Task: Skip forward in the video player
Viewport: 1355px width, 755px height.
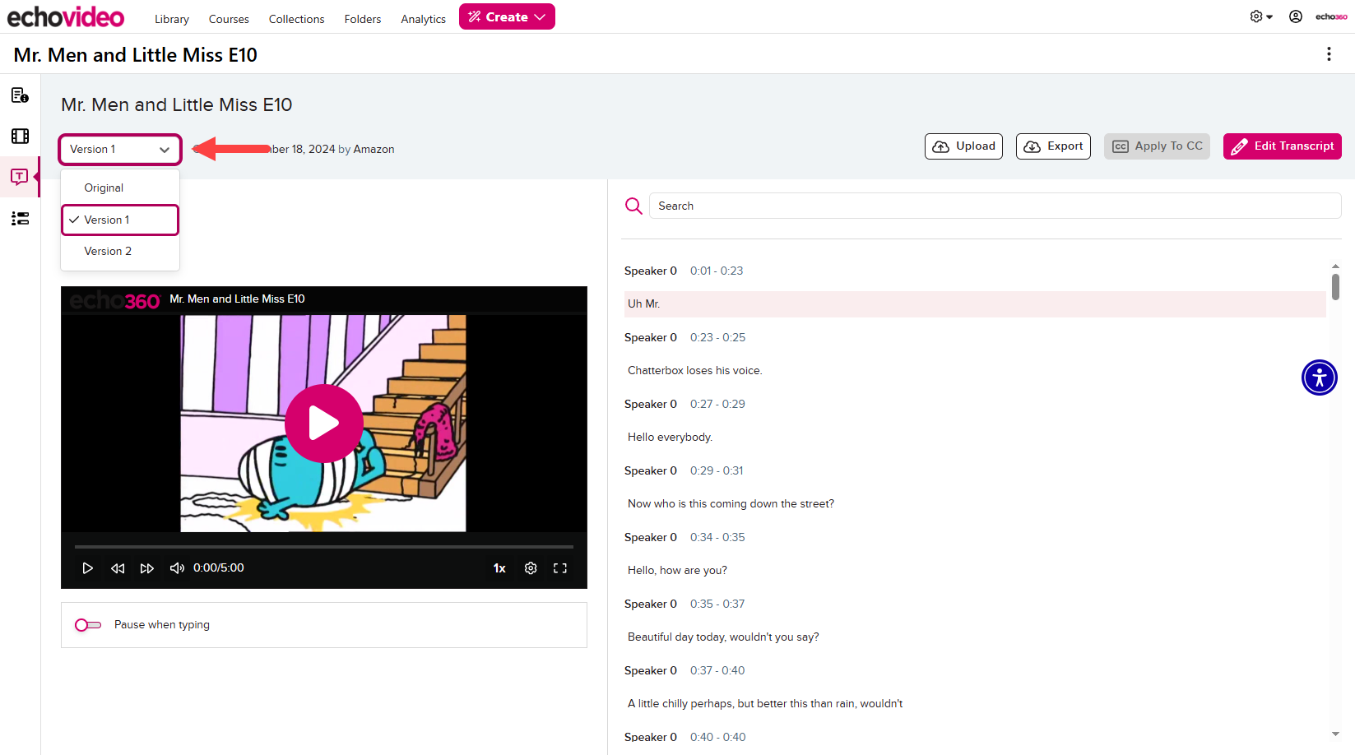Action: click(147, 568)
